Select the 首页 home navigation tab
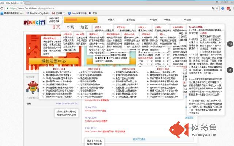The image size is (234, 146). pos(56,27)
